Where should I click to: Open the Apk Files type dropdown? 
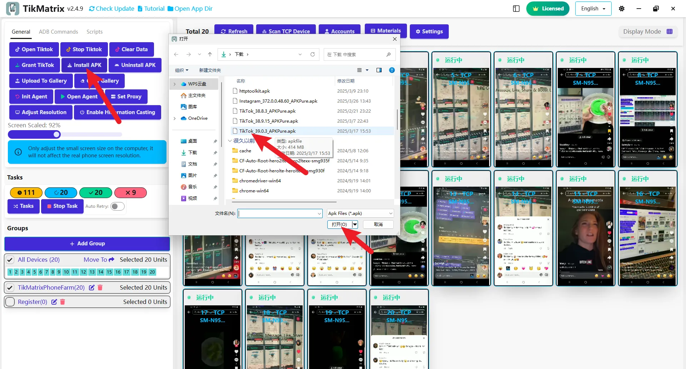360,213
